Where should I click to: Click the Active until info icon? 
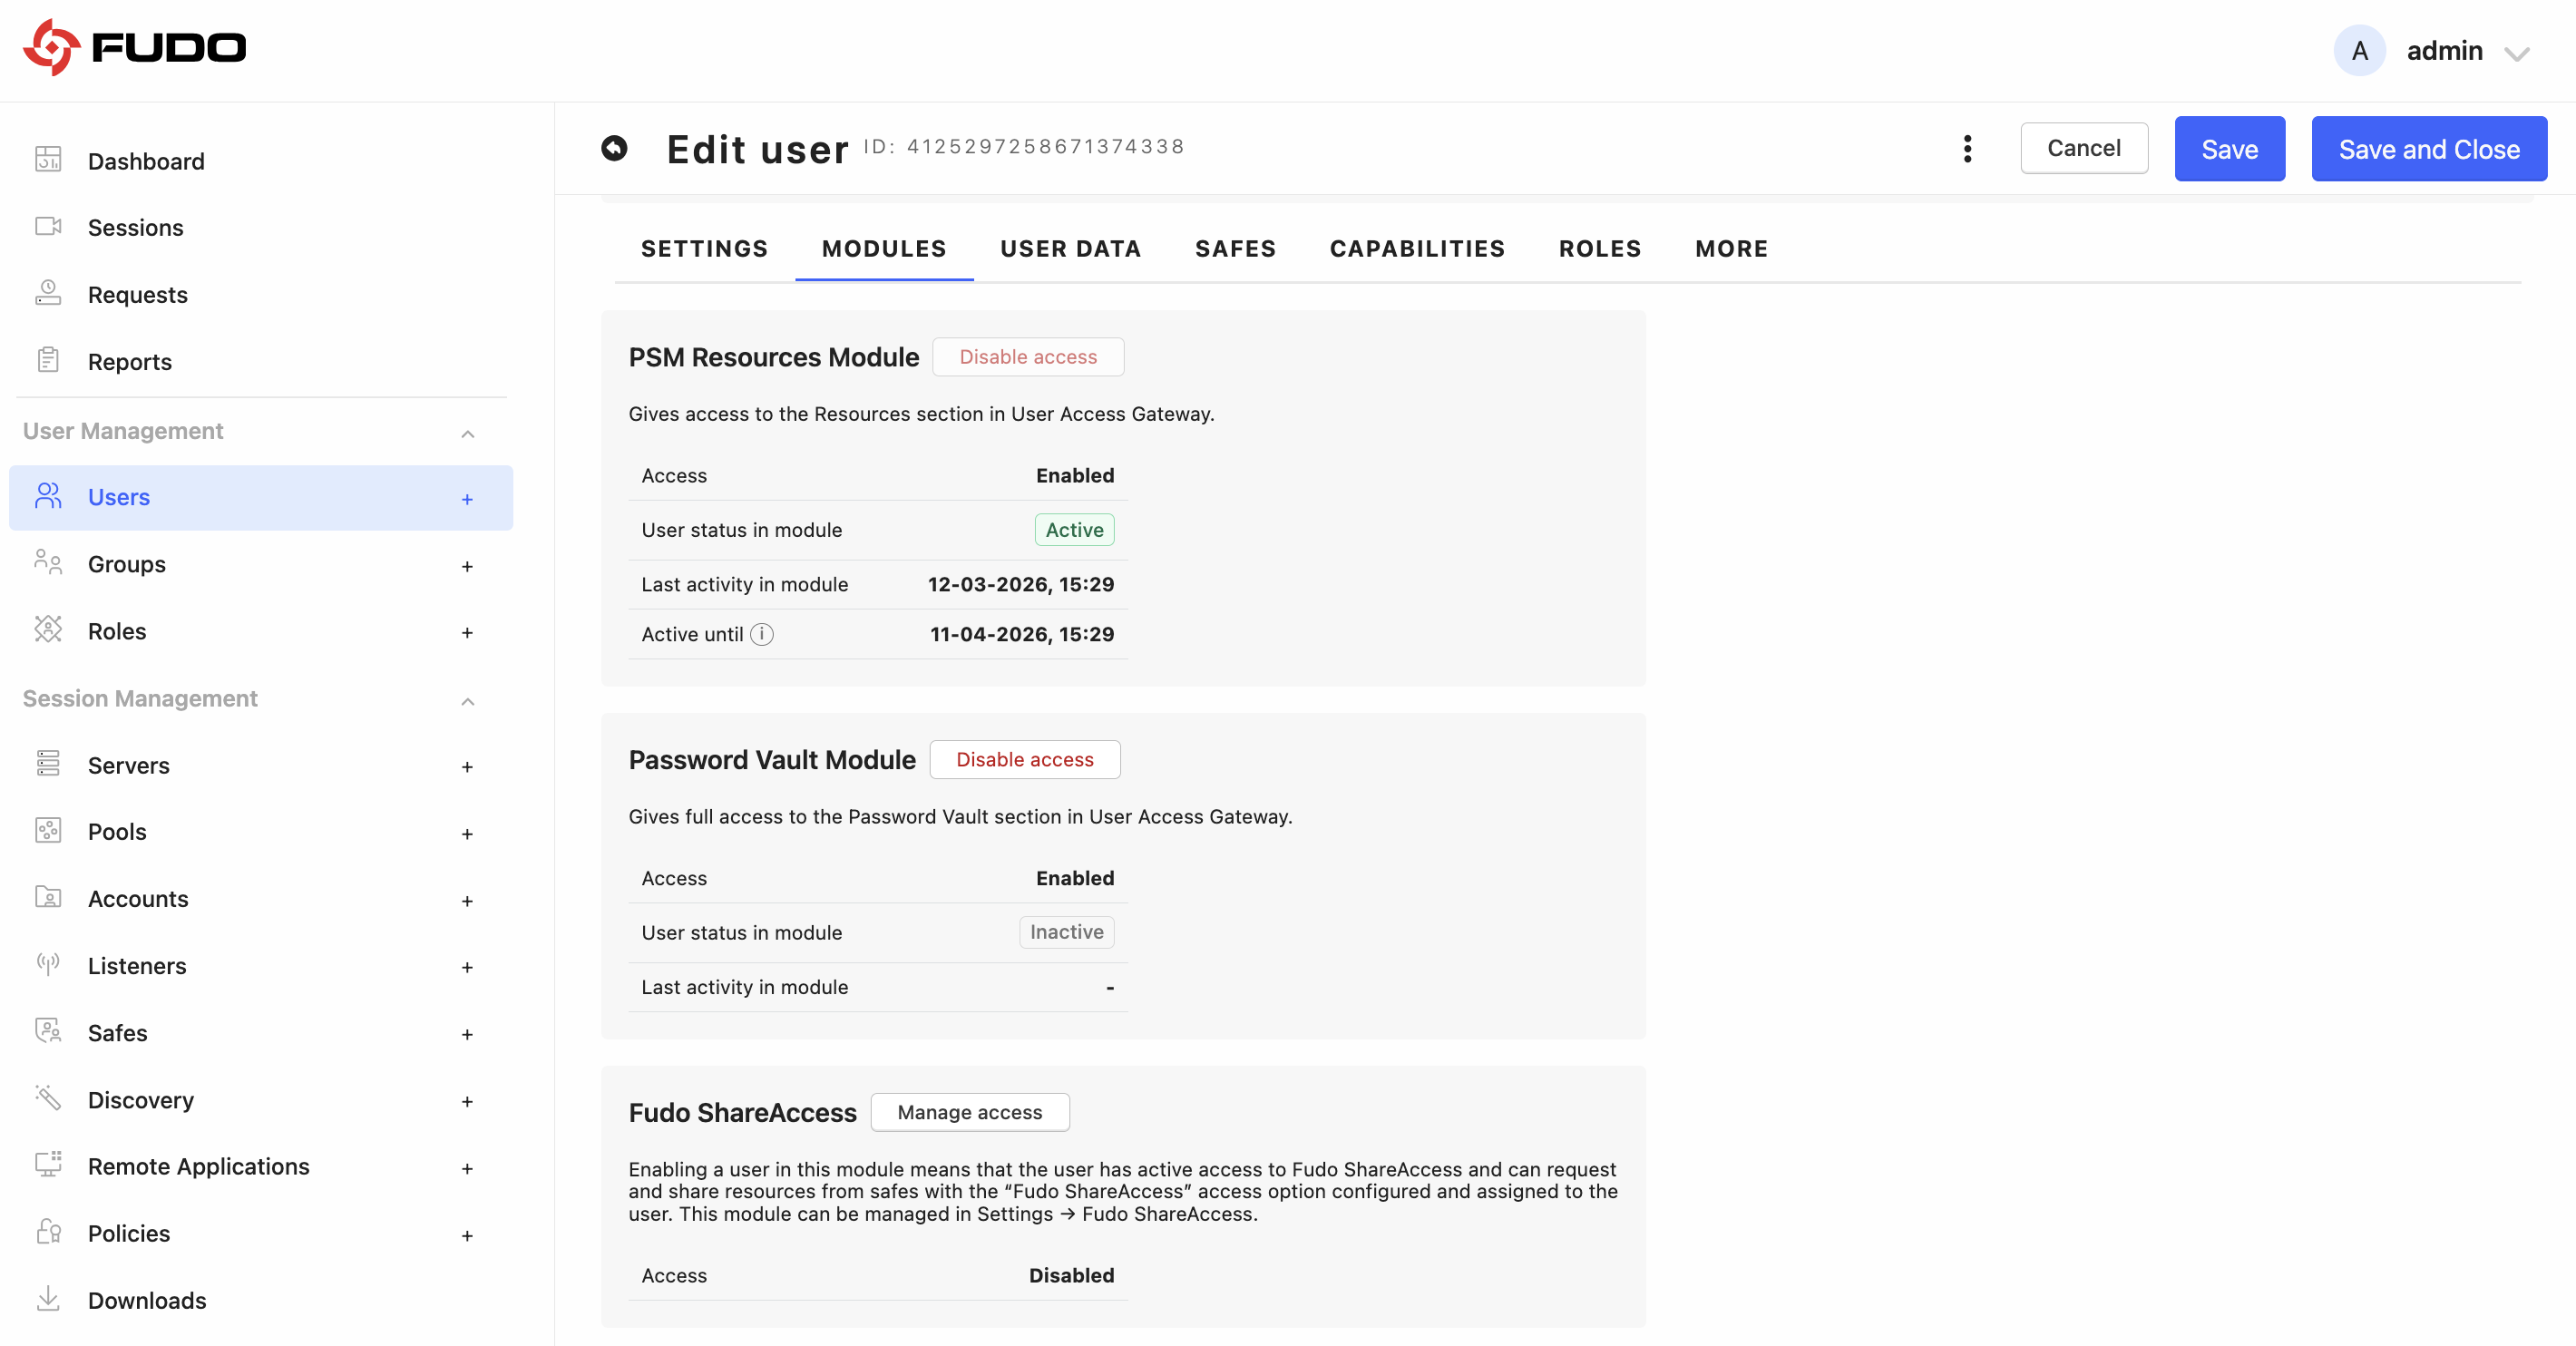pyautogui.click(x=762, y=634)
